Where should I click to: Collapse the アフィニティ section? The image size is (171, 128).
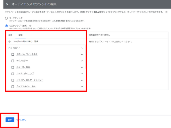pos(82,48)
